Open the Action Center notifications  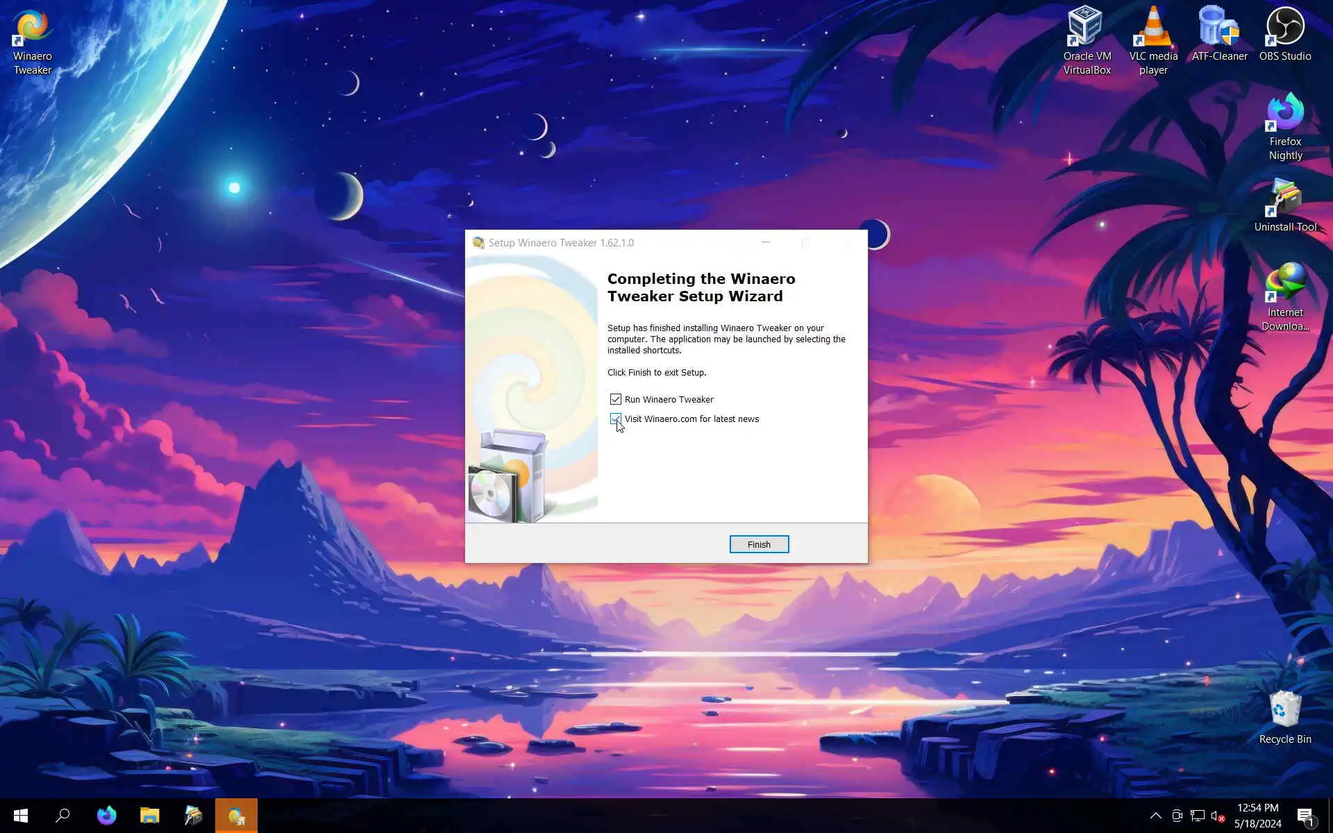1306,816
